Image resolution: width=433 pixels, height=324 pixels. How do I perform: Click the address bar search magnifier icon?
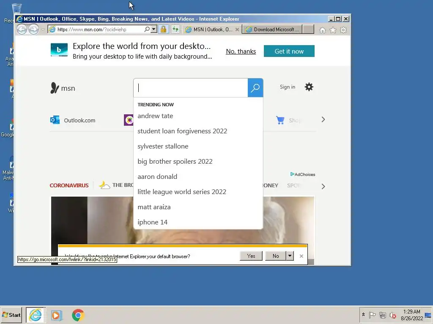(147, 29)
